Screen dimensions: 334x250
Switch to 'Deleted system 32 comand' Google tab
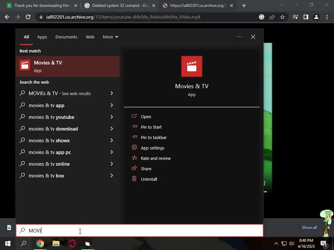tap(119, 6)
